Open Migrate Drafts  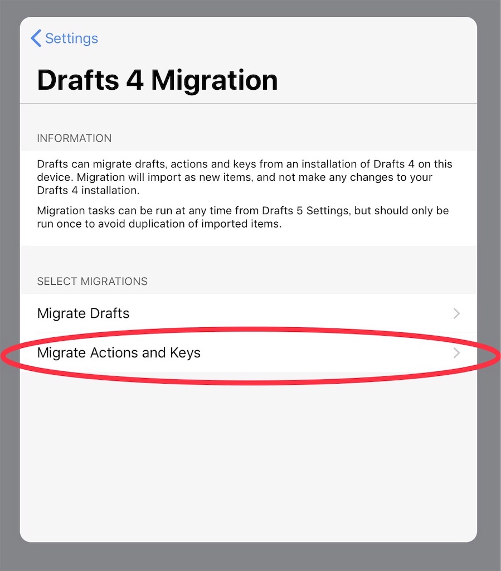(x=249, y=313)
